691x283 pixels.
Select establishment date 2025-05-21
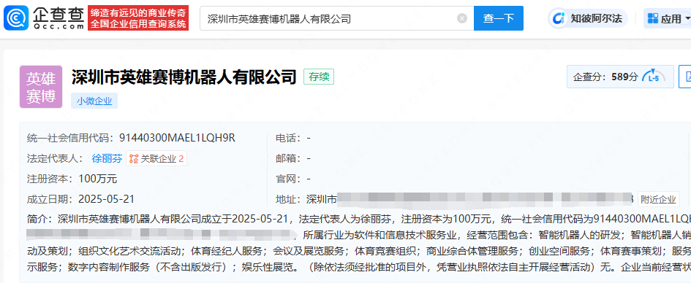[x=106, y=200]
